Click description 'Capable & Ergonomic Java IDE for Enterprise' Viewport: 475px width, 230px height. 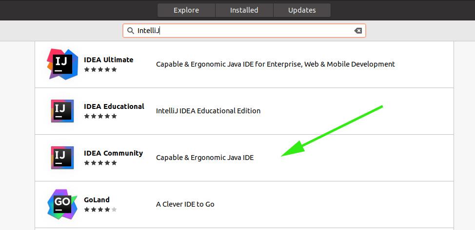pyautogui.click(x=276, y=64)
